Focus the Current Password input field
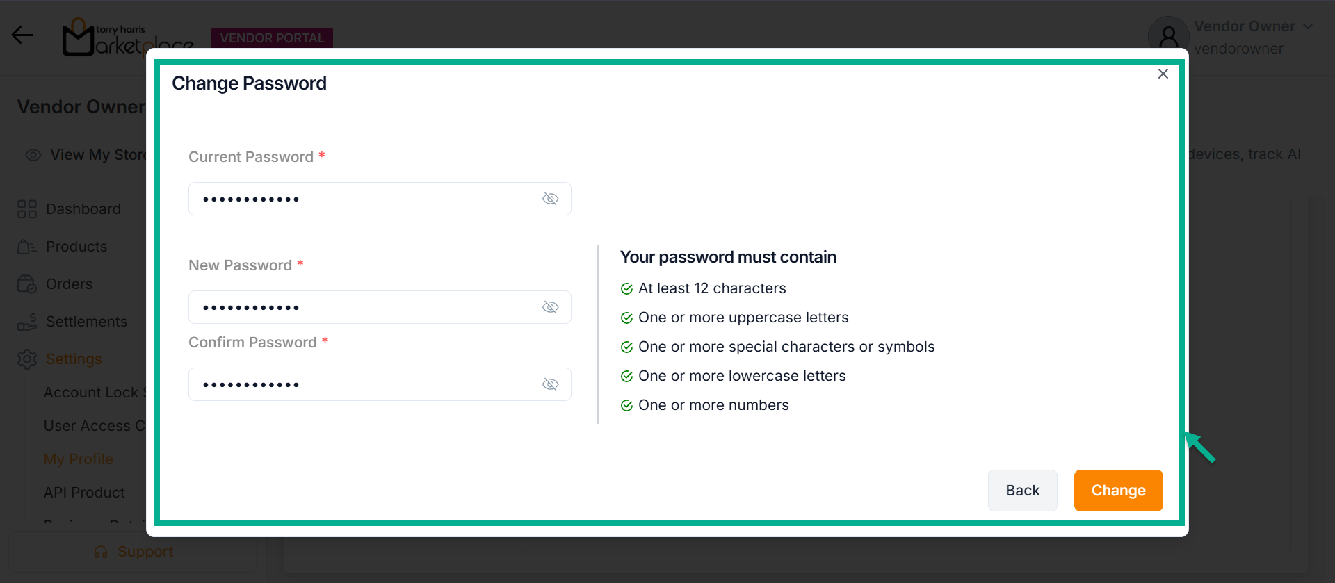This screenshot has height=583, width=1335. tap(365, 199)
